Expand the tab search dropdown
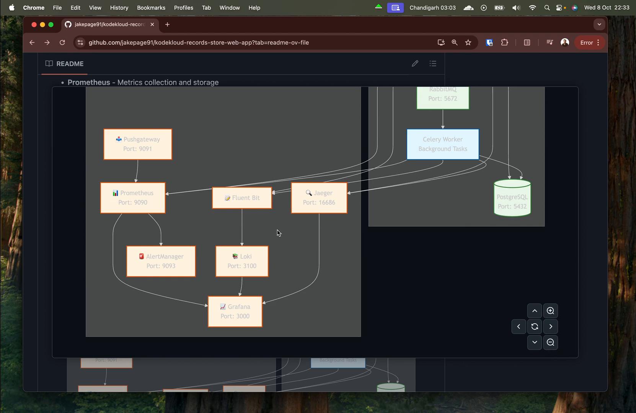This screenshot has width=636, height=413. (x=599, y=24)
